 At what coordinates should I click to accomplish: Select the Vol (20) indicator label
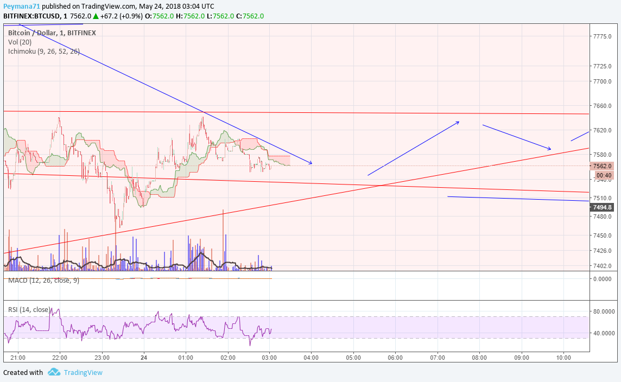(20, 42)
